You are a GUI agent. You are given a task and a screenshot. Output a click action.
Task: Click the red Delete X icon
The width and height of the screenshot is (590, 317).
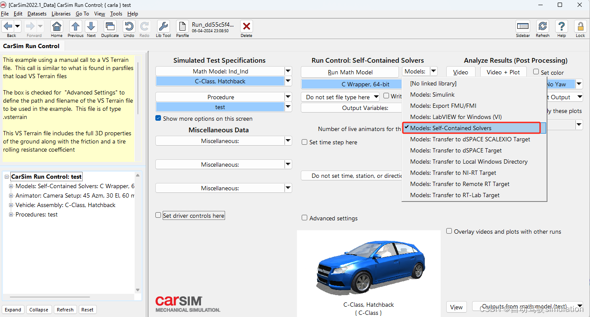246,26
